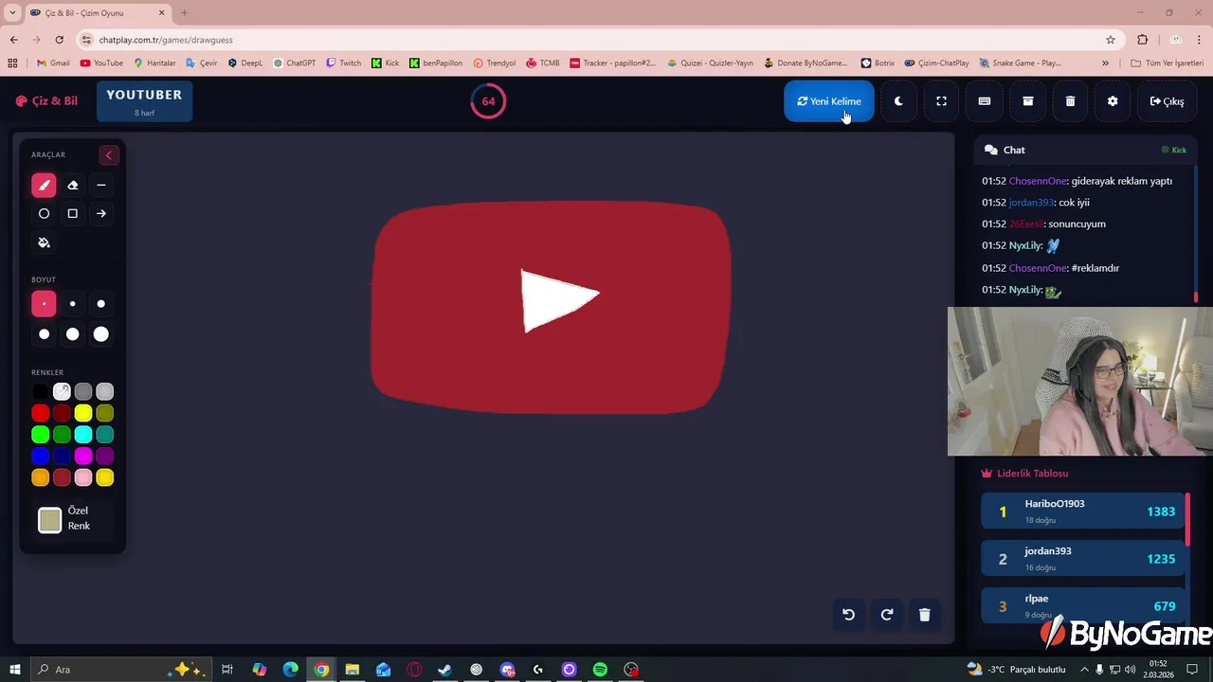This screenshot has width=1213, height=682.
Task: Choose the magenta color swatch
Action: [x=83, y=457]
